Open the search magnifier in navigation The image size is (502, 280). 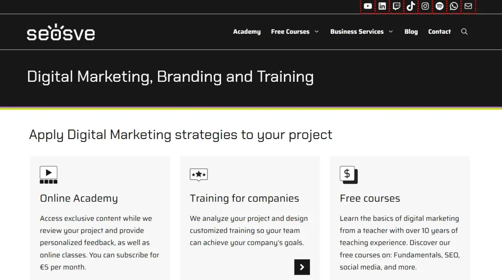464,31
